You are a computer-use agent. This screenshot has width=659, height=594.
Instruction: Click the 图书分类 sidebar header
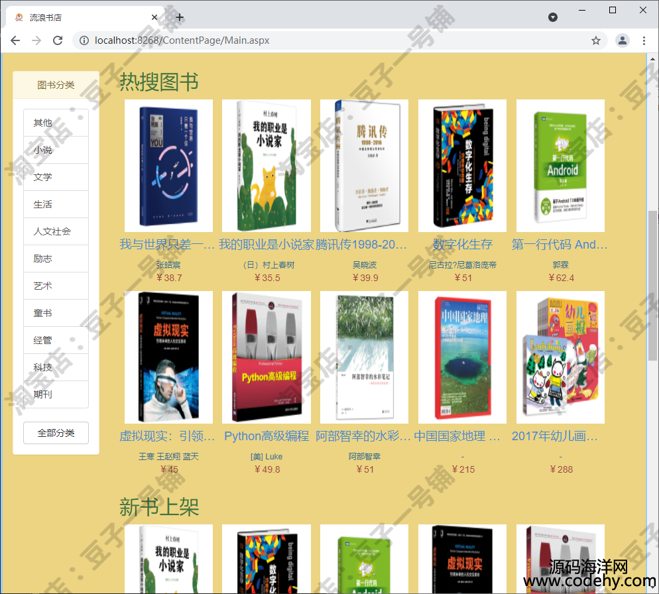click(56, 85)
